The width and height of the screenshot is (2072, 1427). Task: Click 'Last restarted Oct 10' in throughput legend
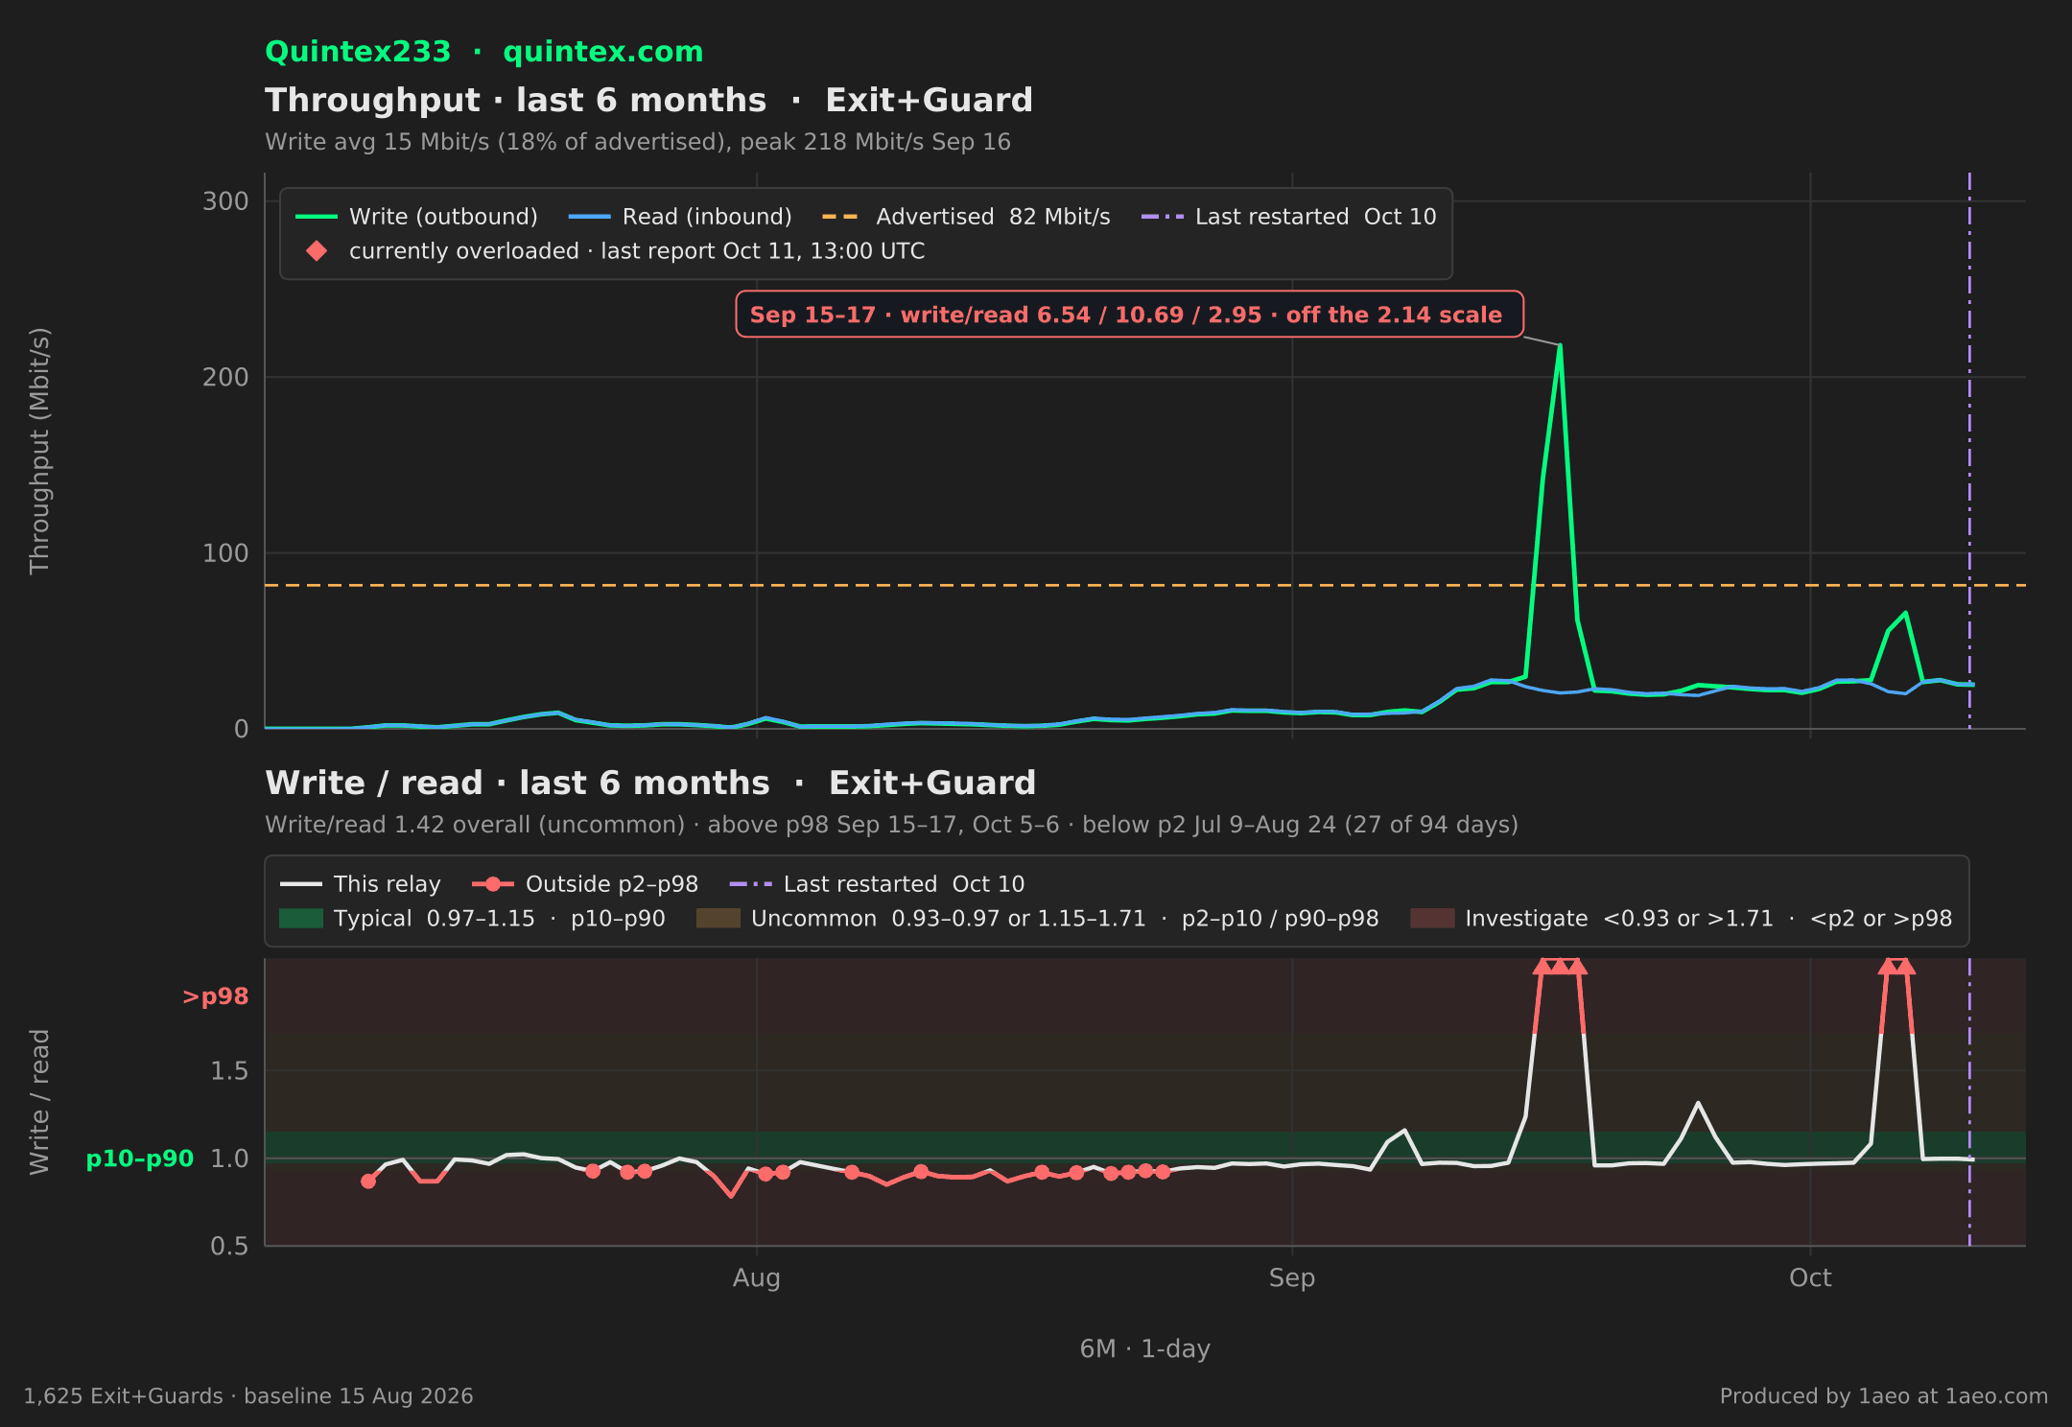(x=1288, y=217)
